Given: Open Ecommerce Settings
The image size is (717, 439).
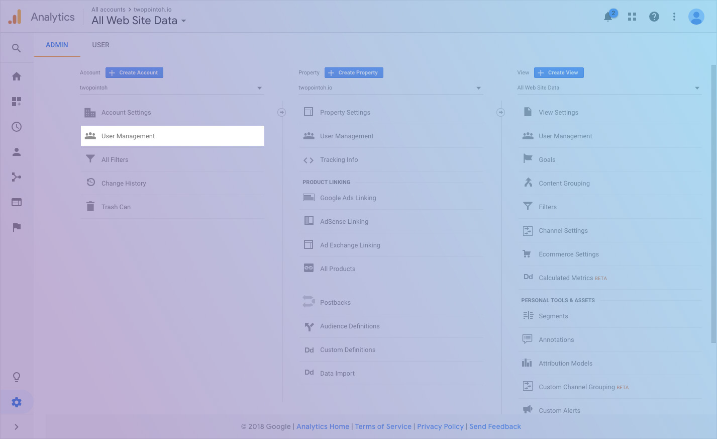Looking at the screenshot, I should click(610, 254).
